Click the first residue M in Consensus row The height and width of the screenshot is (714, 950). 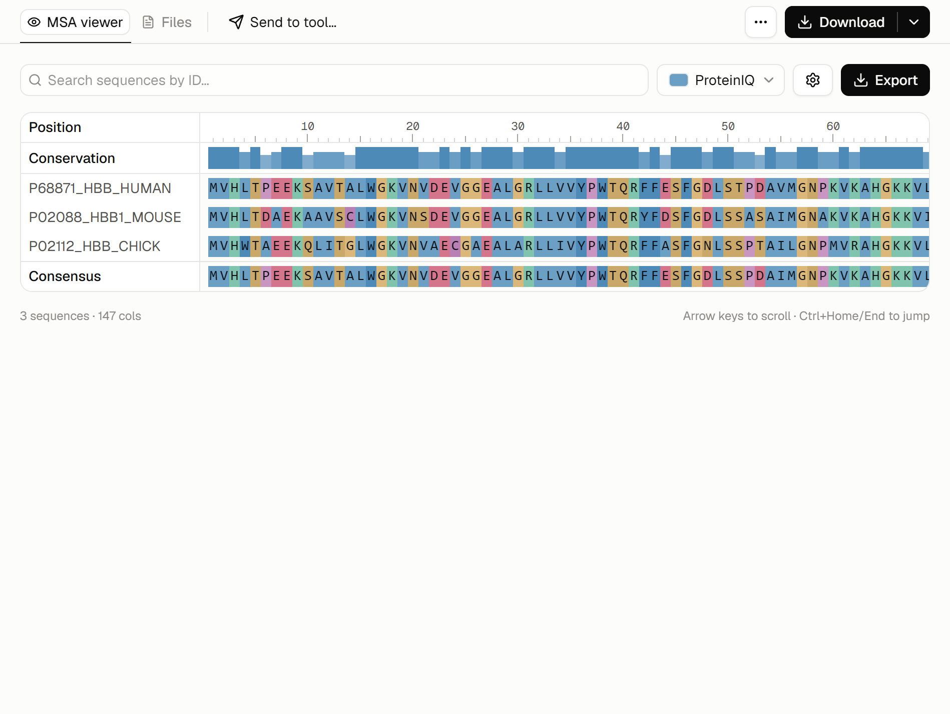coord(213,276)
